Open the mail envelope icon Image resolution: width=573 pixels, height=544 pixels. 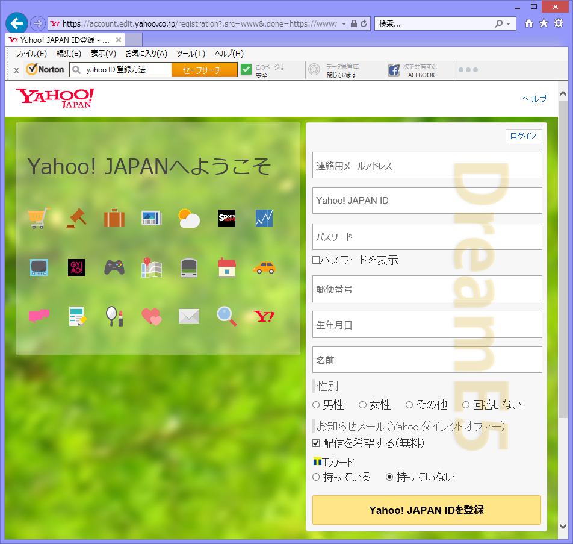click(x=189, y=316)
